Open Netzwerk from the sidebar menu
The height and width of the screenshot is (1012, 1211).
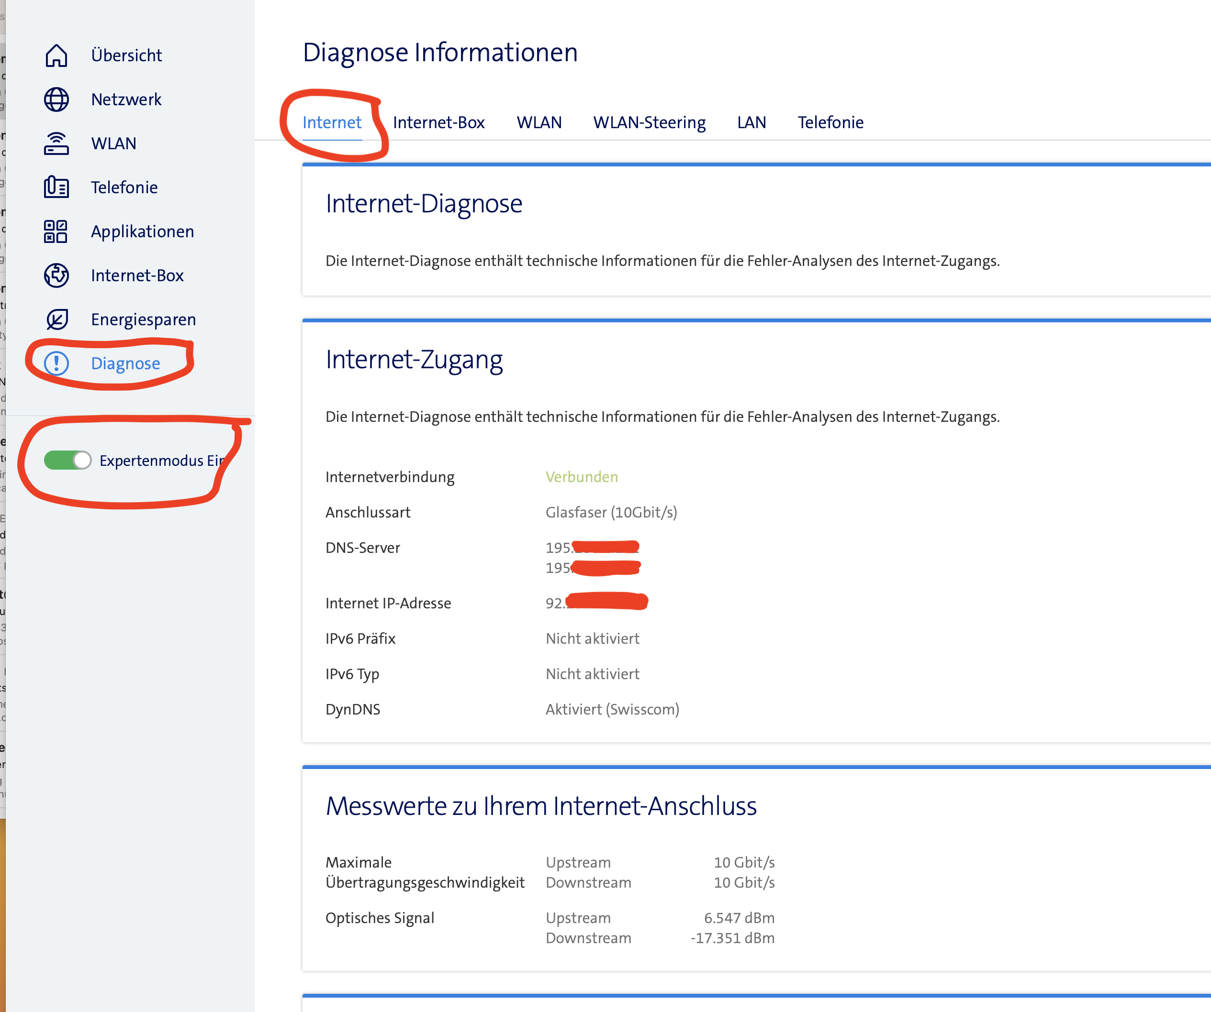click(x=126, y=99)
